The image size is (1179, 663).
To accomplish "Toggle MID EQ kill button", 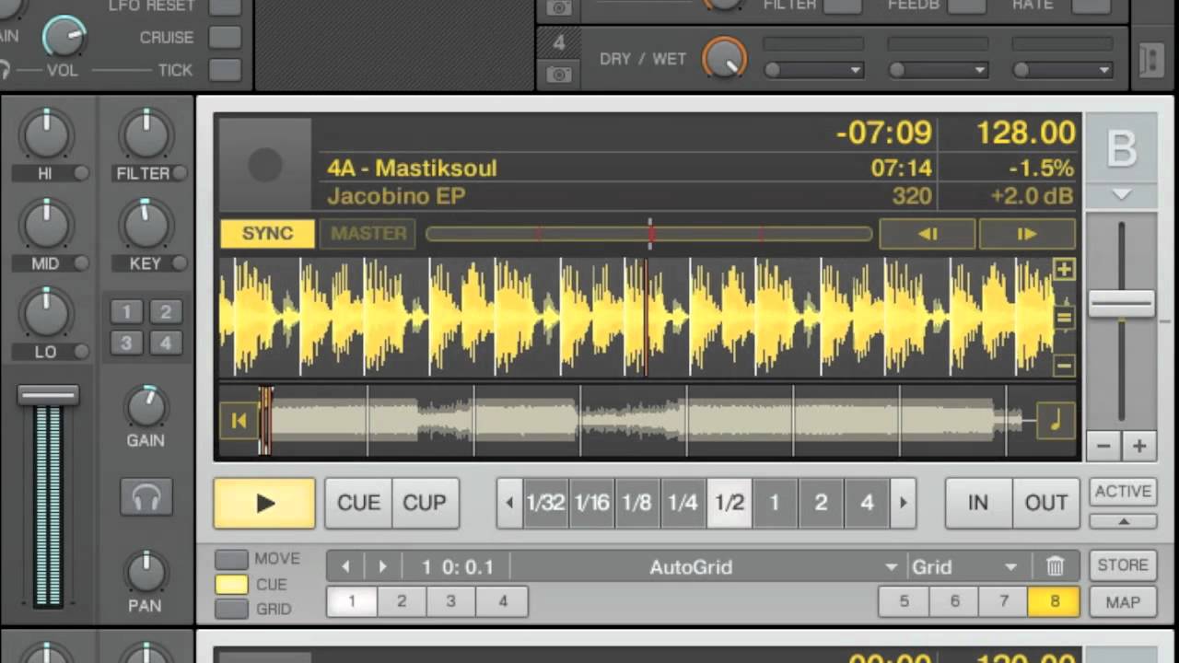I will point(81,263).
